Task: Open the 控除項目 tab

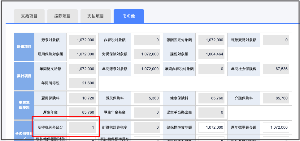Action: click(x=62, y=16)
